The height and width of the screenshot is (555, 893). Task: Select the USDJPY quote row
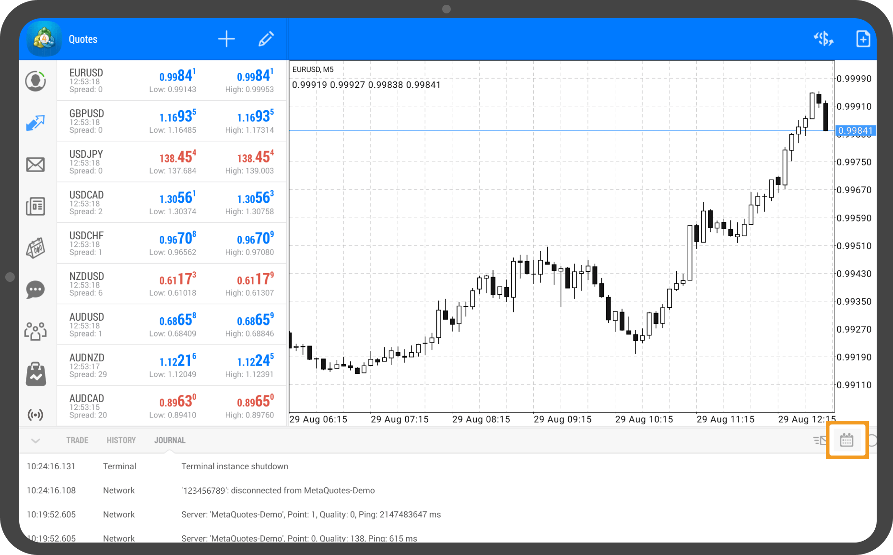172,162
